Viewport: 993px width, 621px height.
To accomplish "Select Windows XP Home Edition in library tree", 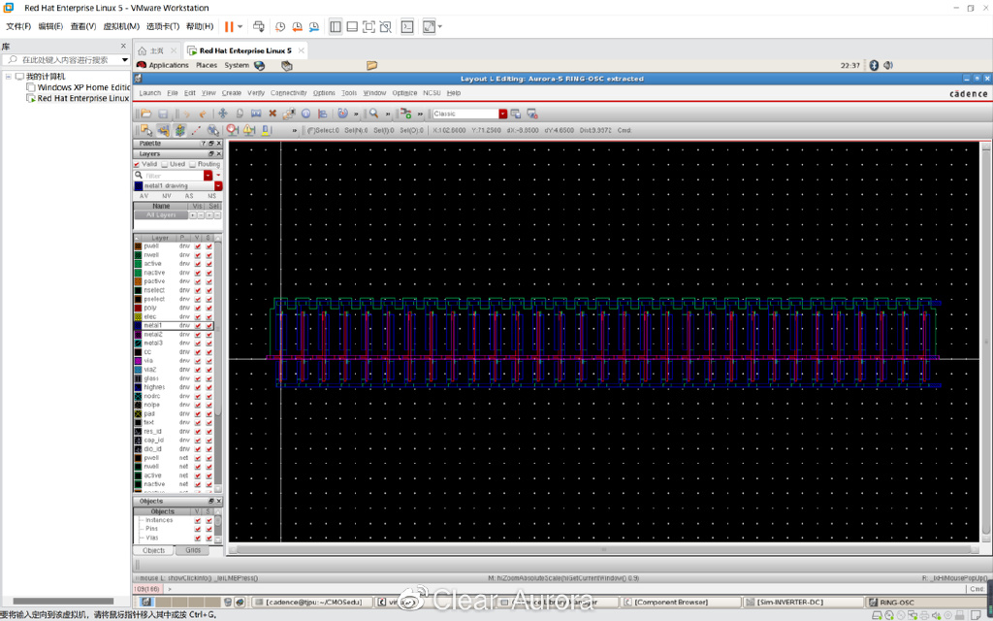I will coord(83,87).
